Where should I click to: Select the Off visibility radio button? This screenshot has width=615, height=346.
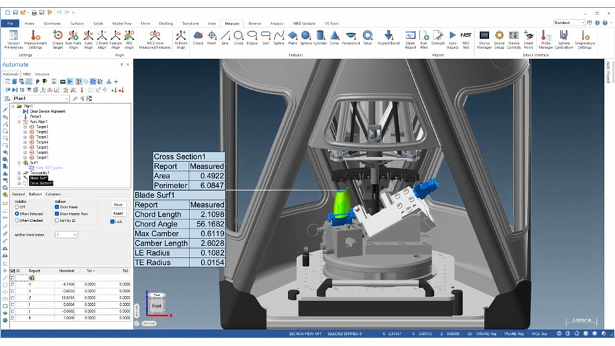(x=16, y=207)
